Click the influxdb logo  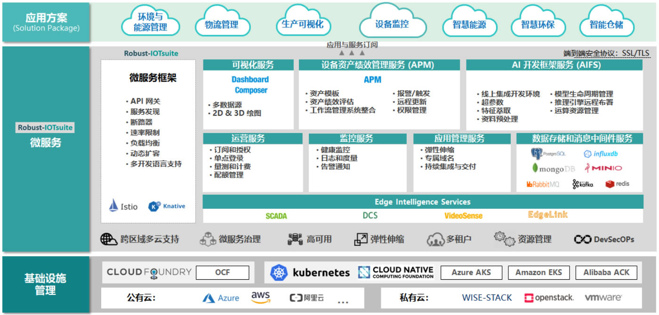coord(601,154)
